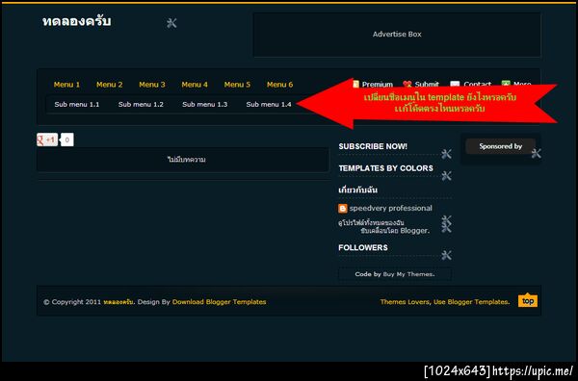
Task: Click the view full profile link
Action: [x=371, y=222]
